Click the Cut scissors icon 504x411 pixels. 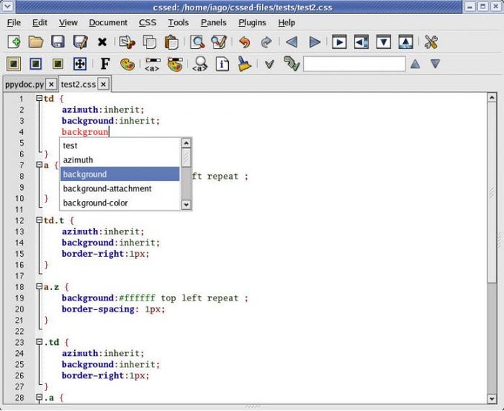click(127, 42)
